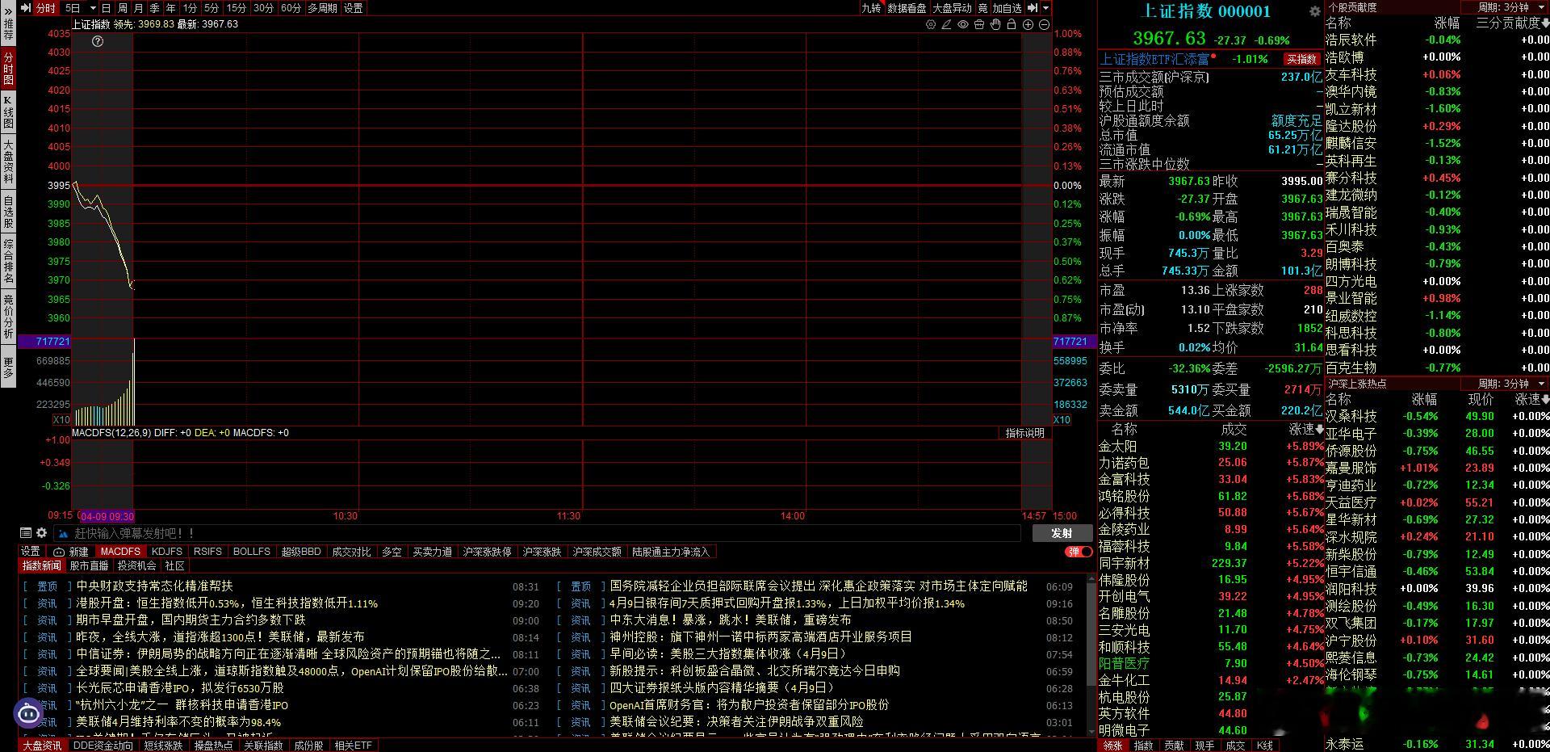The height and width of the screenshot is (752, 1550).
Task: Select the 15分 period tab
Action: [237, 8]
